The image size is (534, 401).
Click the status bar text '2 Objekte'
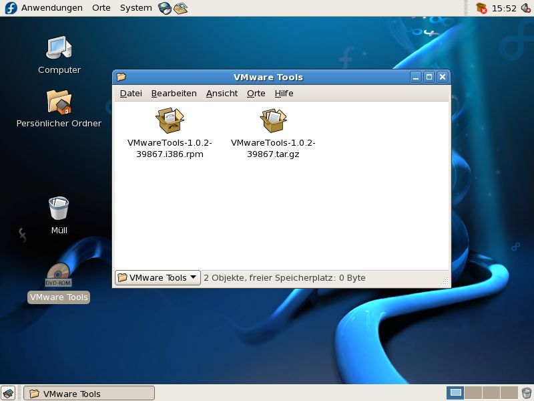[224, 277]
